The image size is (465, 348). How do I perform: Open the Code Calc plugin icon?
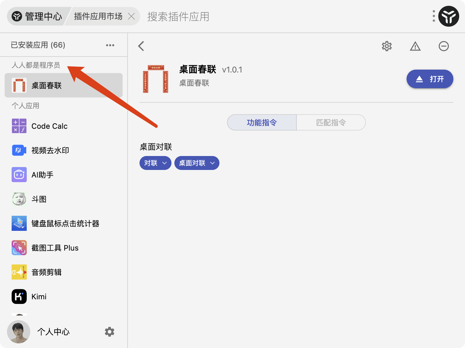pyautogui.click(x=19, y=126)
